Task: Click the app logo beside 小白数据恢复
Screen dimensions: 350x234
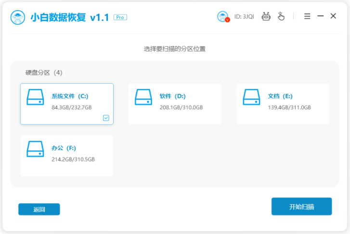Action: click(x=18, y=17)
